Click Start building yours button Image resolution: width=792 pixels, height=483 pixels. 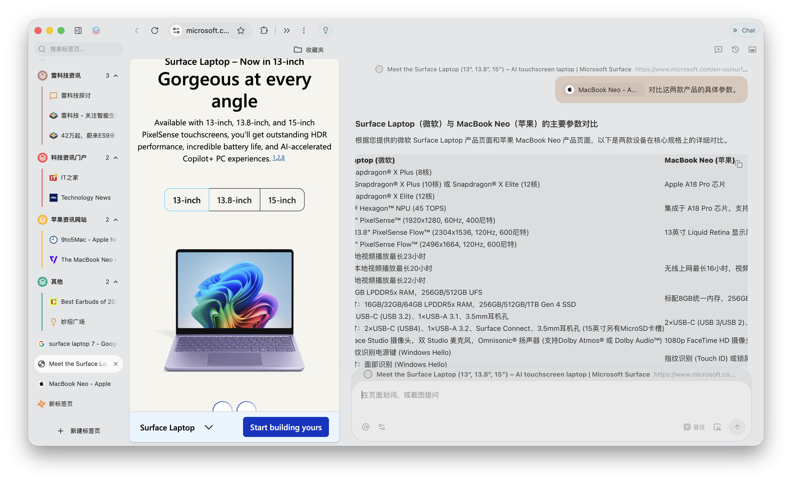tap(286, 427)
